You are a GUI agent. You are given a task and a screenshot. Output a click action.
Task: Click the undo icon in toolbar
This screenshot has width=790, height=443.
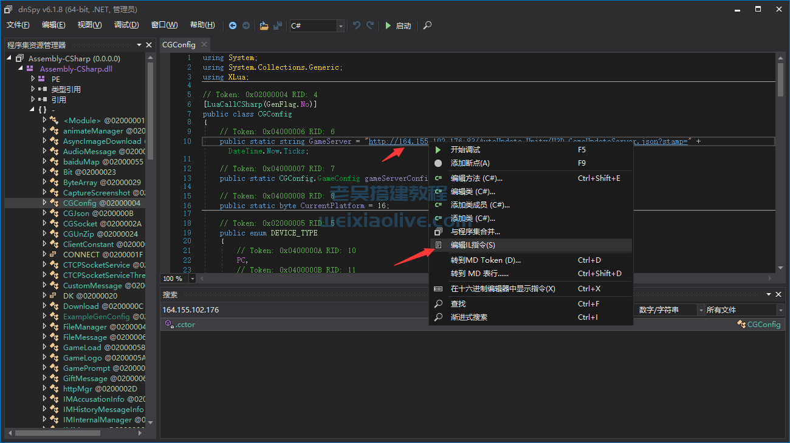[357, 25]
